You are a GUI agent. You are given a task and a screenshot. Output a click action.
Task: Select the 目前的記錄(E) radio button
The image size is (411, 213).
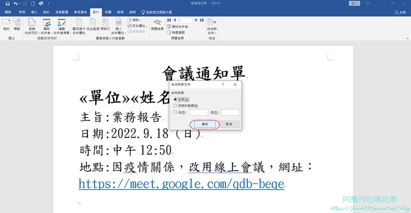pyautogui.click(x=175, y=105)
